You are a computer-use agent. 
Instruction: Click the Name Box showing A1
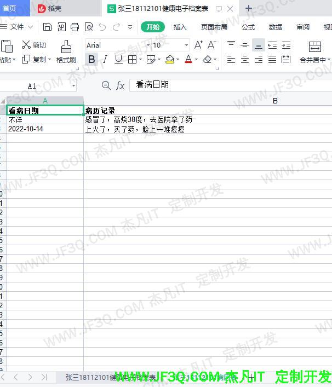(38, 86)
